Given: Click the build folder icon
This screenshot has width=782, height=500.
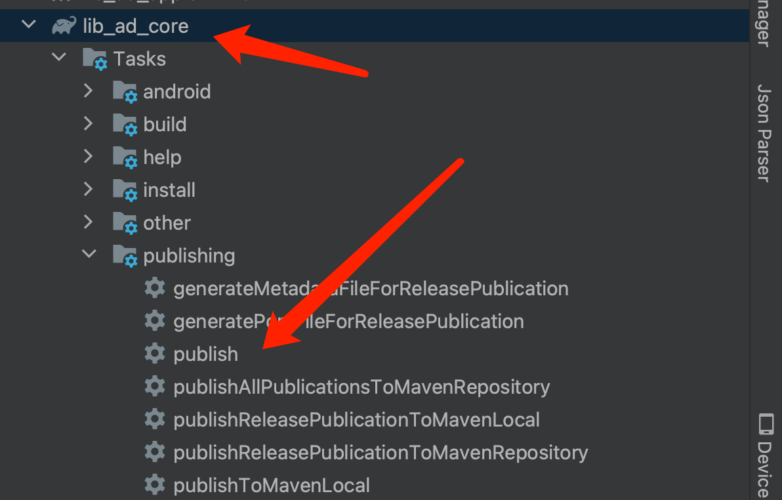Looking at the screenshot, I should click(125, 125).
